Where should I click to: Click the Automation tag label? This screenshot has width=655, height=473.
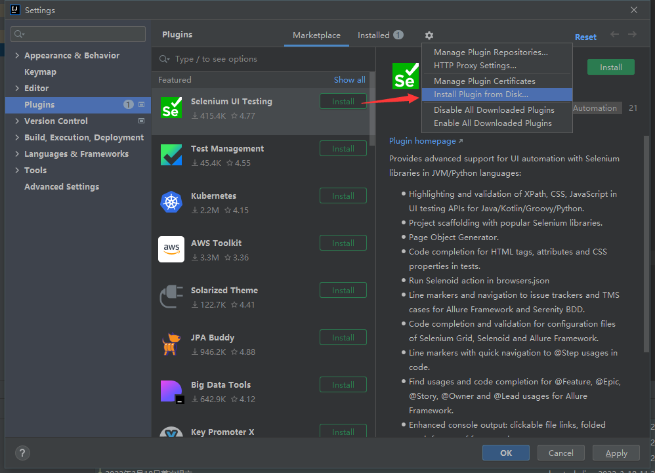coord(595,108)
